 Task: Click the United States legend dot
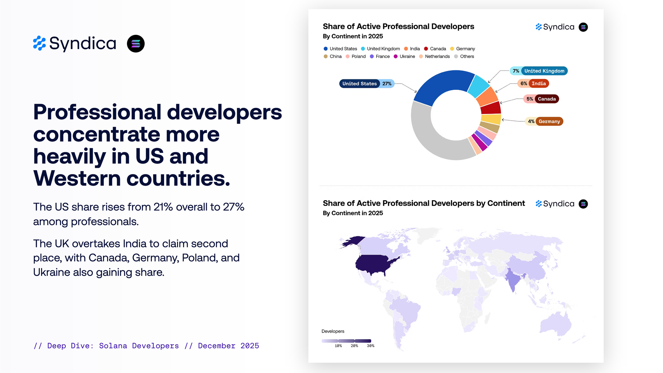tap(326, 49)
